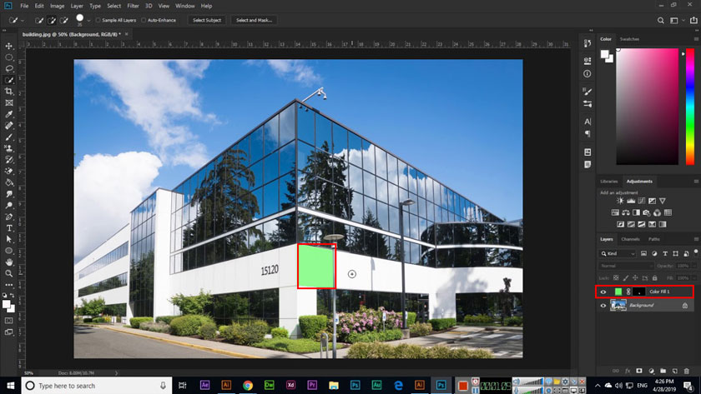Select the Crop tool
701x394 pixels.
coord(8,92)
